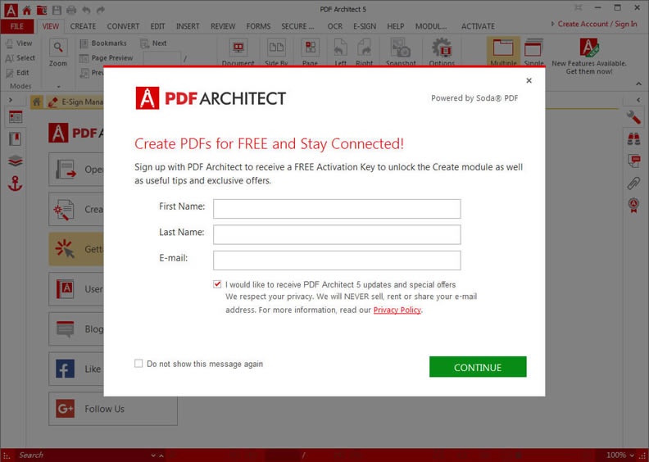The height and width of the screenshot is (462, 649).
Task: Switch to the E-SIGN tab
Action: (x=364, y=26)
